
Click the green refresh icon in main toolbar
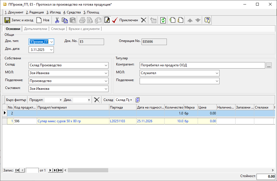pos(163,20)
